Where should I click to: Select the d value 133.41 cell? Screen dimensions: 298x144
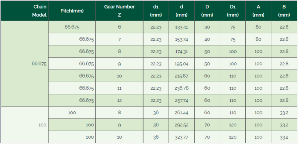click(181, 27)
